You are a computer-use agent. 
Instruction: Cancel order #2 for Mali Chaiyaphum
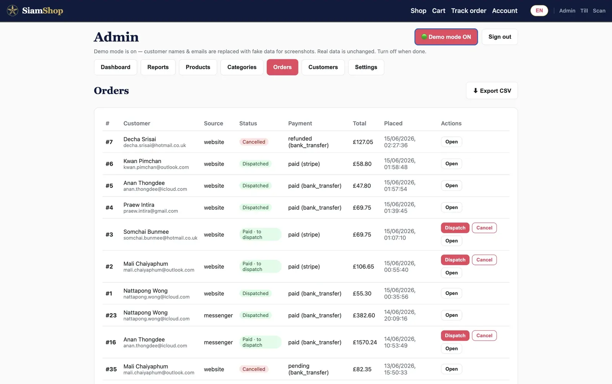[x=484, y=260]
